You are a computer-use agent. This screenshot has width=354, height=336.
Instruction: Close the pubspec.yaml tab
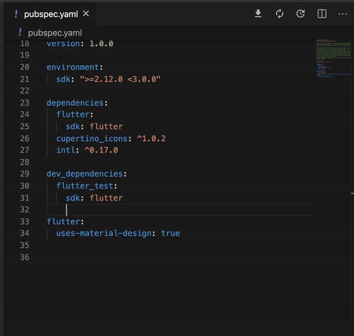86,14
